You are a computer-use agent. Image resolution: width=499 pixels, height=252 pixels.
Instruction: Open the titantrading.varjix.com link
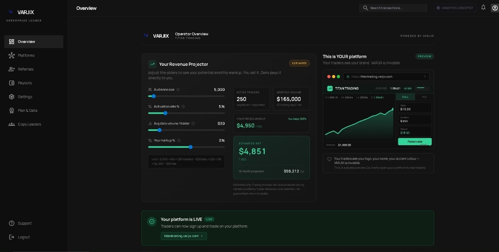coord(184,236)
